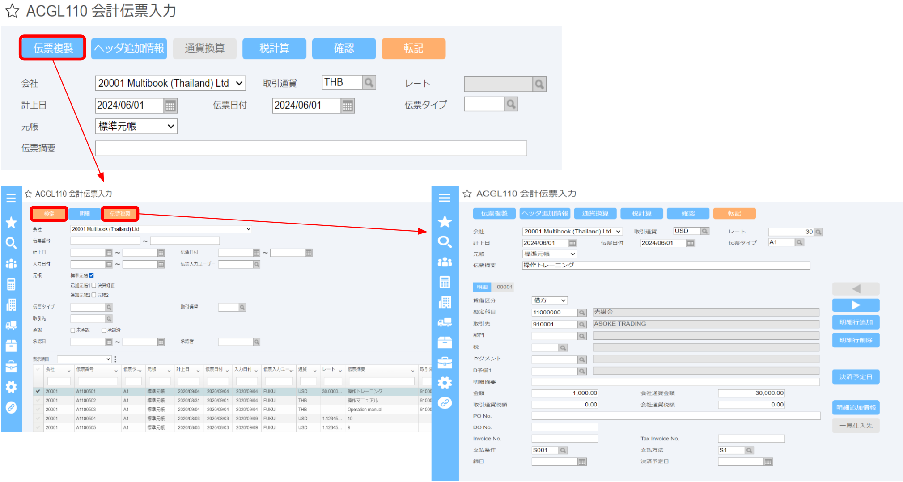This screenshot has width=903, height=482.
Task: Open the gear settings icon in search screen sidebar
Action: click(11, 387)
